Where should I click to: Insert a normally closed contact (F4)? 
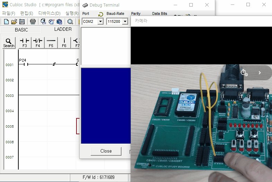click(38, 43)
